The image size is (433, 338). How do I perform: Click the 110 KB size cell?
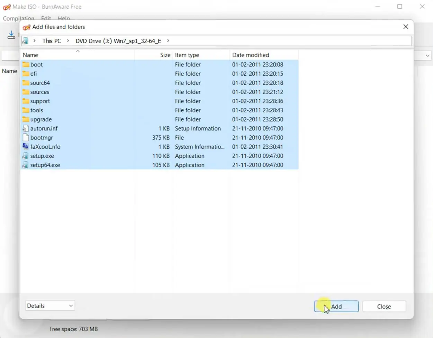click(x=161, y=156)
